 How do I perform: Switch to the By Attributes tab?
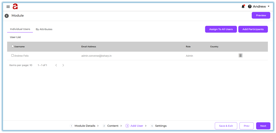click(44, 29)
